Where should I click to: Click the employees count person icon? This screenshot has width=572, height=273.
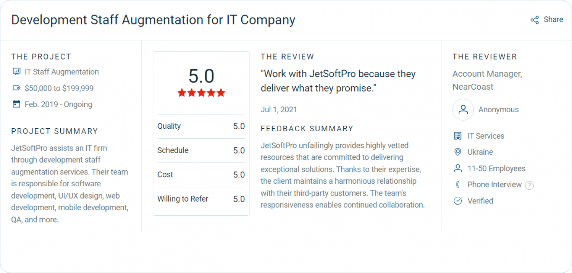(x=458, y=168)
